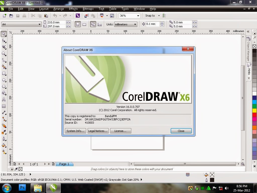Select the Rectangle tool
This screenshot has height=193, width=257.
tap(4, 74)
